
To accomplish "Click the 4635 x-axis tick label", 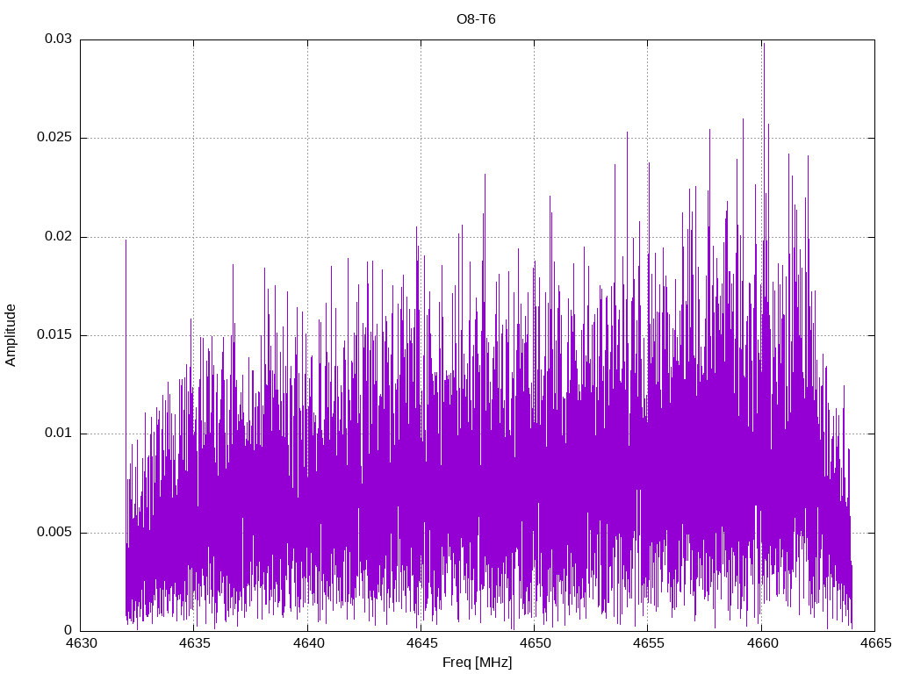I will point(194,643).
